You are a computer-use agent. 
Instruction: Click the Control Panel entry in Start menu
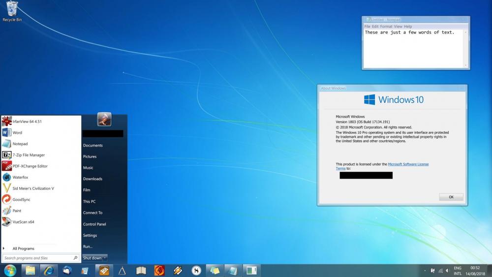click(x=94, y=224)
